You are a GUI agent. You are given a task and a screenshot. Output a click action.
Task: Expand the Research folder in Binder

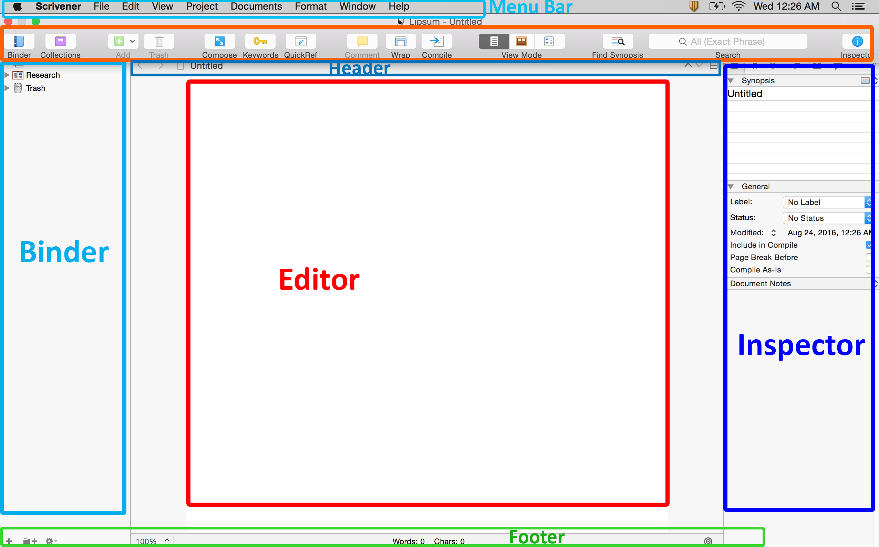pos(7,75)
